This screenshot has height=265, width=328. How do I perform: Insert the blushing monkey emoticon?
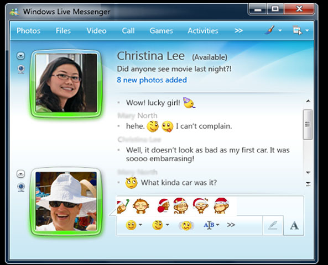pos(141,206)
